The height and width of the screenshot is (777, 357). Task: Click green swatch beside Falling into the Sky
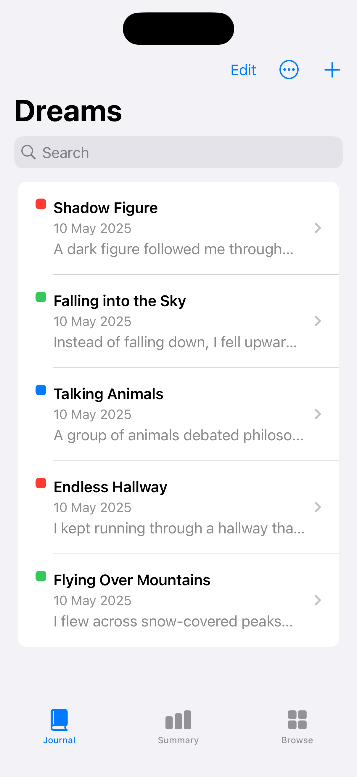pyautogui.click(x=41, y=297)
